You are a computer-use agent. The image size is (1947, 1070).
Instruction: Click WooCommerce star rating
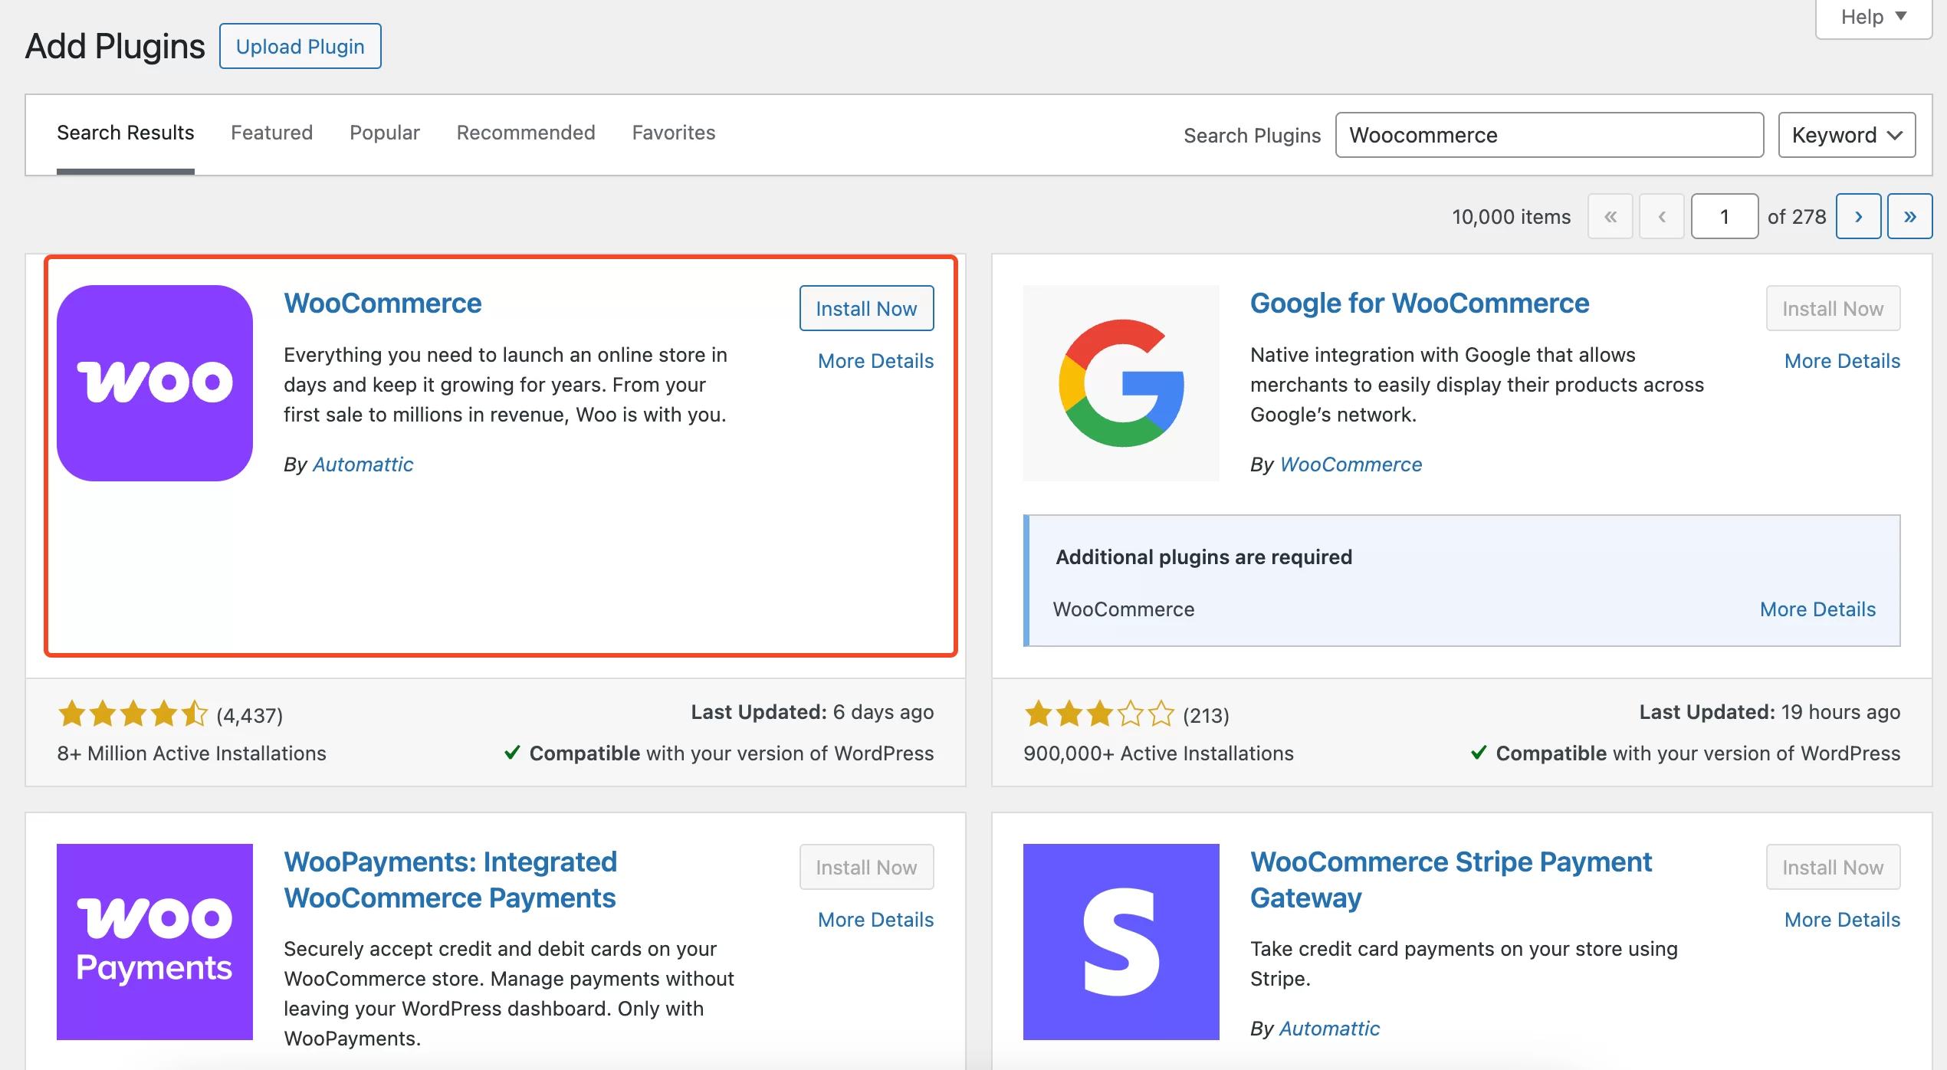click(x=133, y=714)
